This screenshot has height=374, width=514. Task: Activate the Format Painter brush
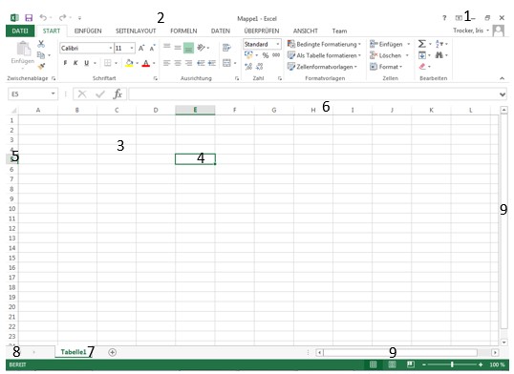pos(41,67)
